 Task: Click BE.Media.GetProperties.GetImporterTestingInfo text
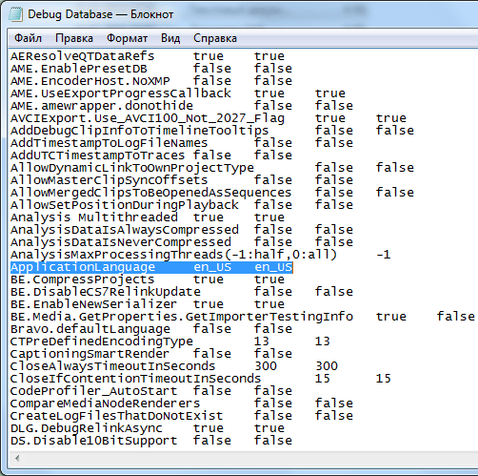coord(182,317)
